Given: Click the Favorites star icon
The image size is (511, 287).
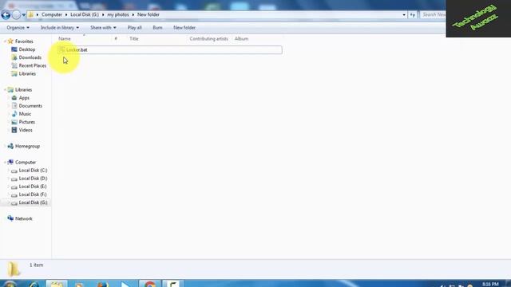Looking at the screenshot, I should point(10,41).
